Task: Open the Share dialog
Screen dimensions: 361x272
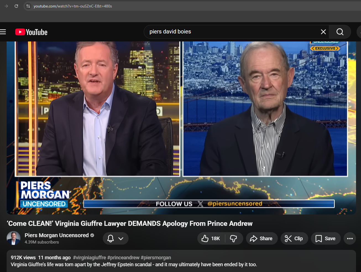Action: (261, 239)
